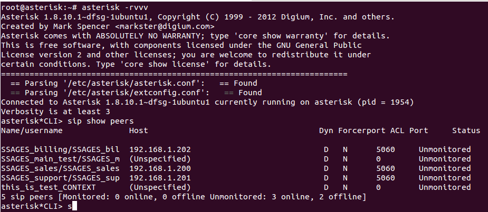Click the SSAGES_support peer entry
The height and width of the screenshot is (212, 488).
(60, 178)
